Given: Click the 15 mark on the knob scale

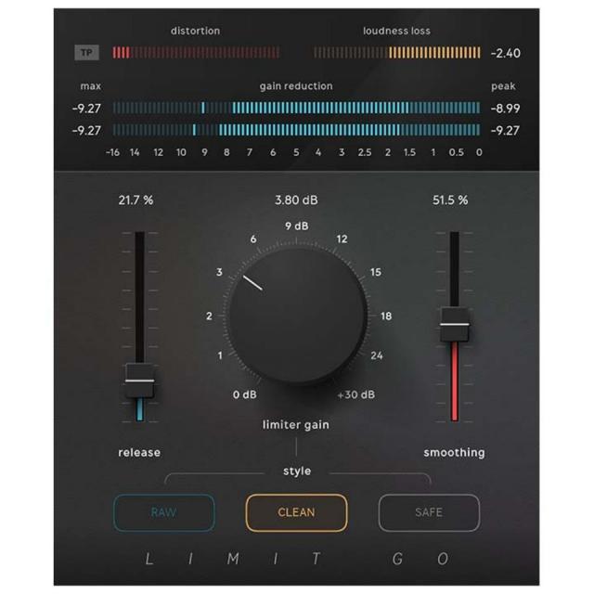Looking at the screenshot, I should [x=375, y=272].
